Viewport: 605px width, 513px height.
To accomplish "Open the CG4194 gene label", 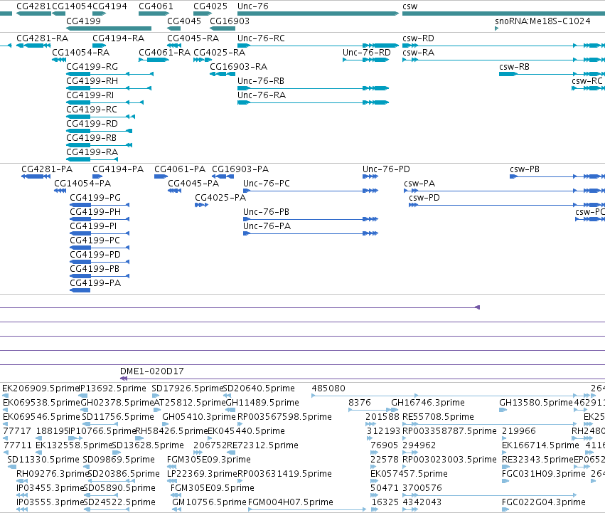I will tap(110, 6).
